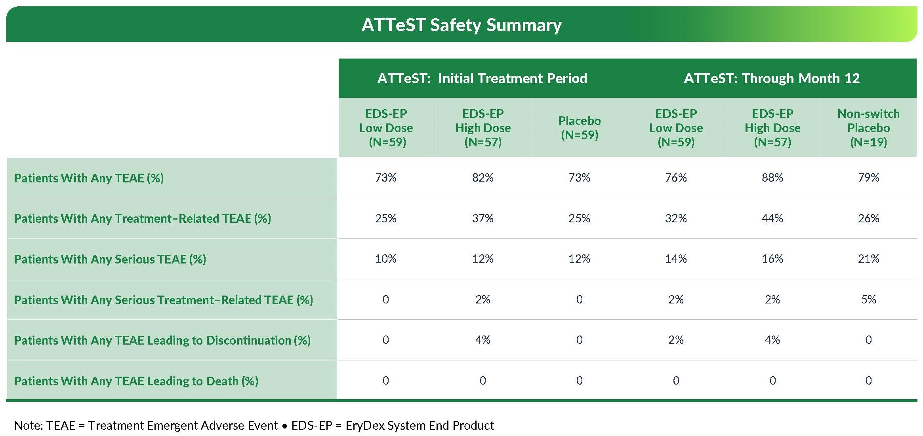Click the ATTeST Safety Summary title banner
Image resolution: width=923 pixels, height=436 pixels.
coord(461,25)
